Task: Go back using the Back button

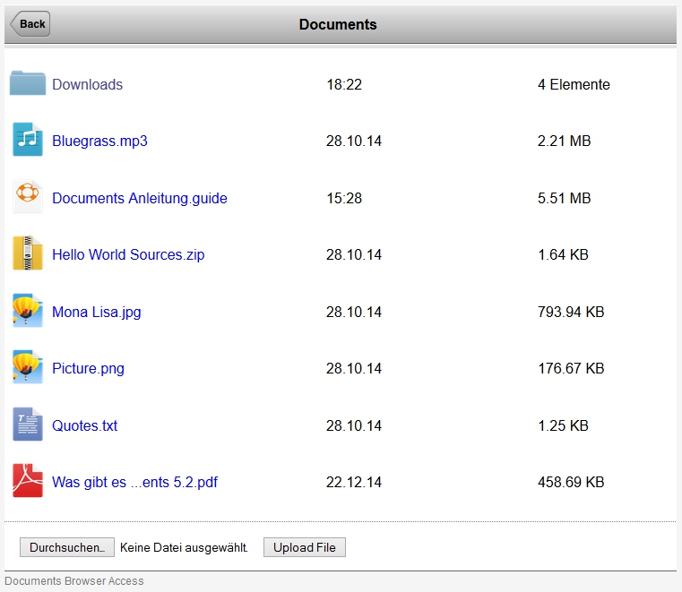Action: [x=31, y=24]
